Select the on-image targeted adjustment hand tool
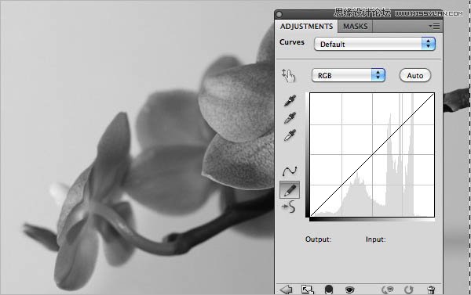 (288, 75)
